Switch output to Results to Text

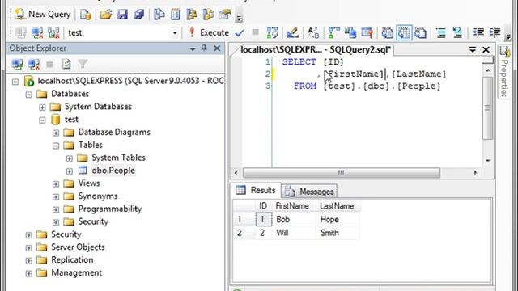388,32
